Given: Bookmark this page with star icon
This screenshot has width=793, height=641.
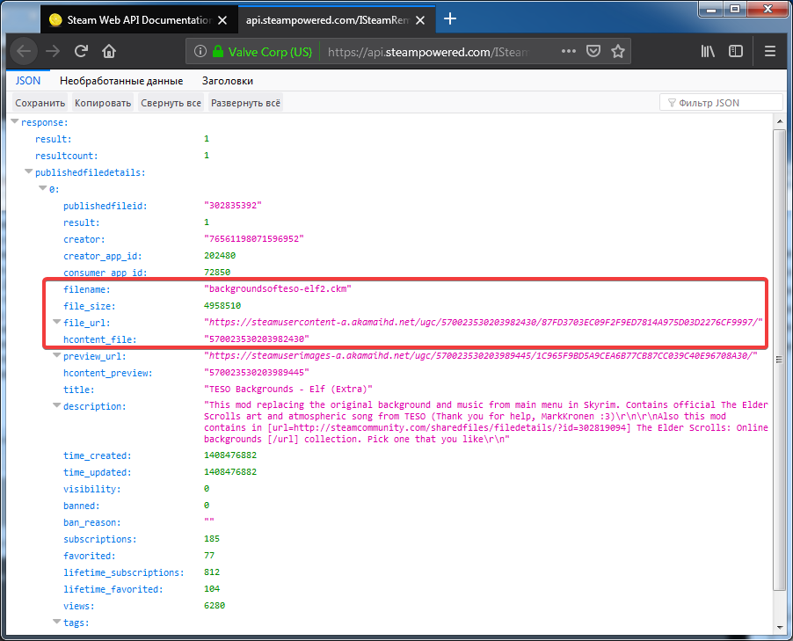Looking at the screenshot, I should (x=618, y=51).
